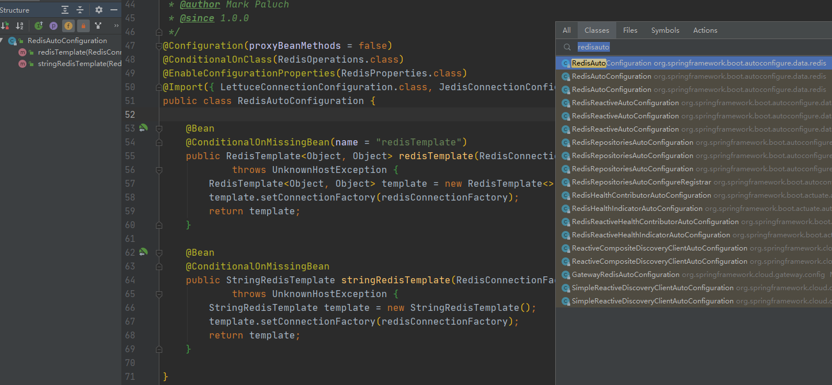This screenshot has width=832, height=385.
Task: Open RedisReactiveHealthContributorAutoConfiguration result
Action: coord(693,222)
